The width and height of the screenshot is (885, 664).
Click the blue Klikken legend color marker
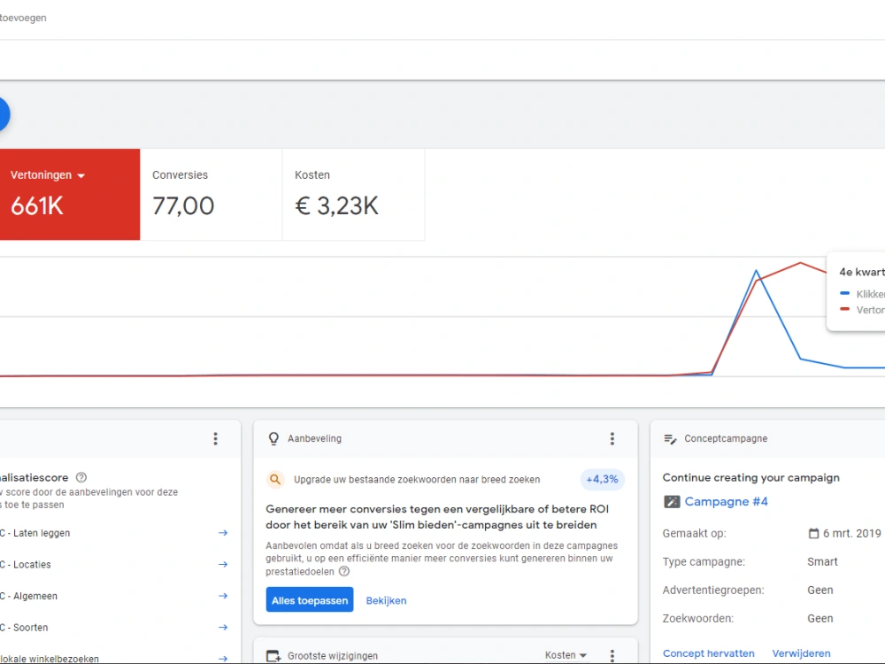[844, 294]
